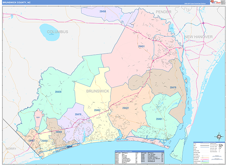Click the HORRY county name label

point(11,149)
